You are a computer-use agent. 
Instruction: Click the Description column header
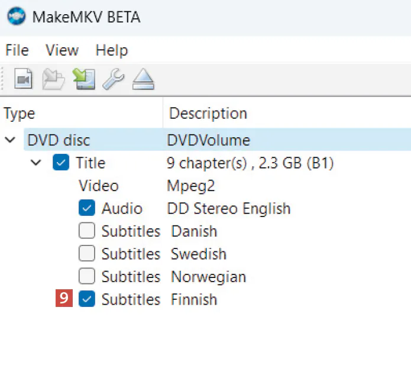point(208,113)
